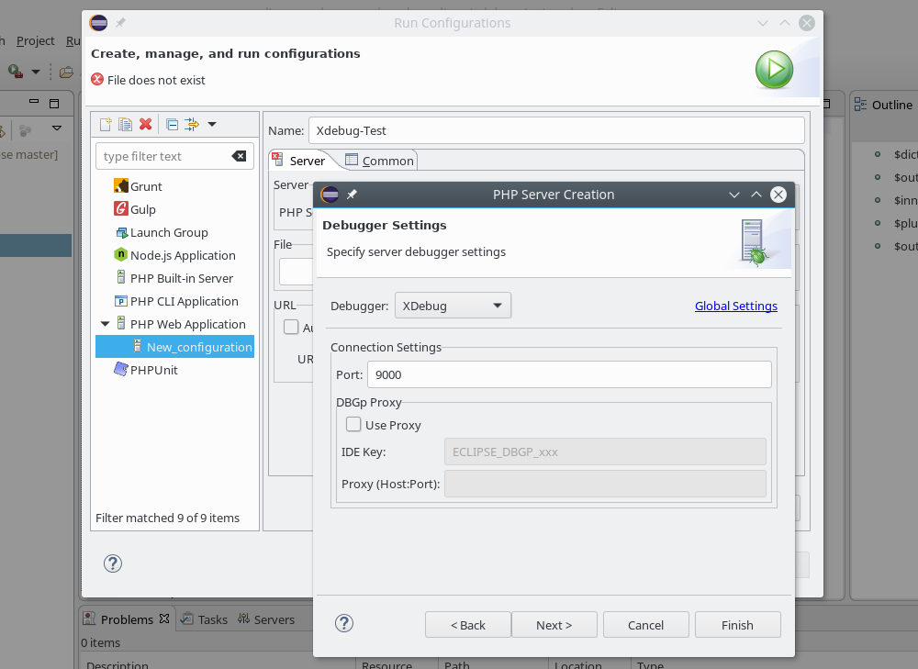Click the Resource column header in Problems
918x669 pixels.
(386, 665)
